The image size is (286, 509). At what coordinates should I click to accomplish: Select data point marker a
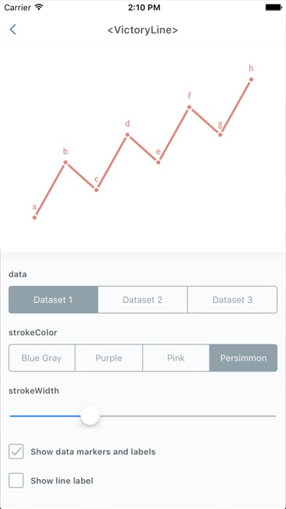click(x=35, y=217)
